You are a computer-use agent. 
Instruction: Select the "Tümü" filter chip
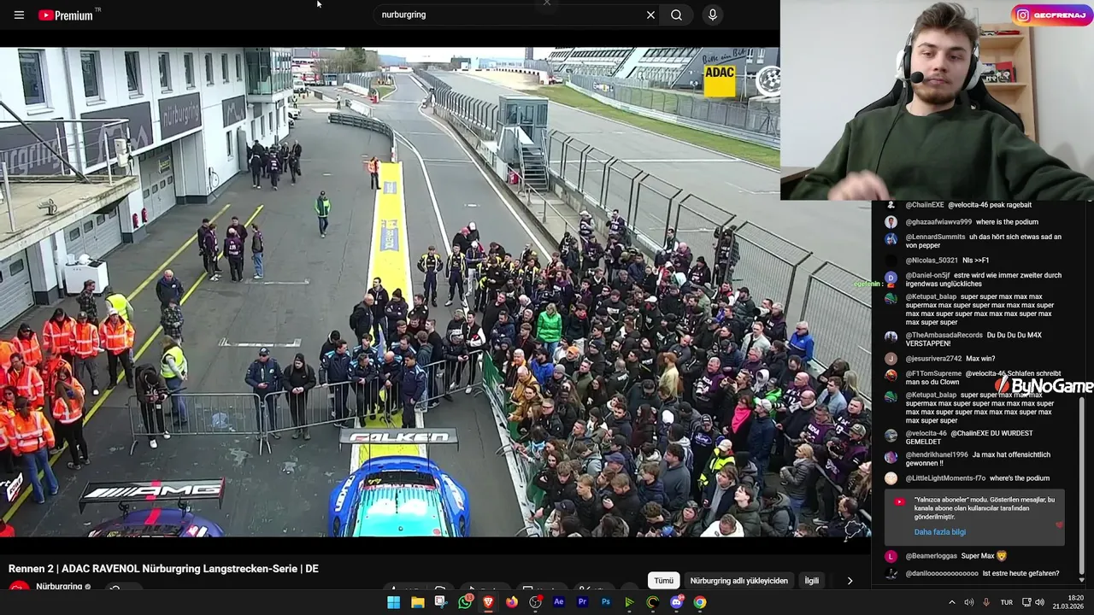[x=664, y=581]
